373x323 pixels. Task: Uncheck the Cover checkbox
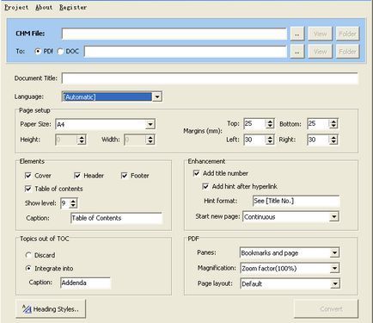28,176
